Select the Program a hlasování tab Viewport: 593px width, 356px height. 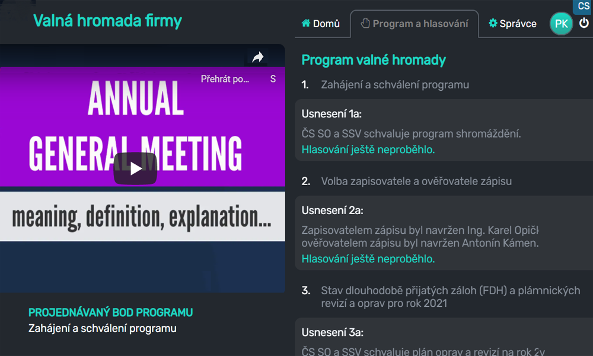[x=415, y=23]
